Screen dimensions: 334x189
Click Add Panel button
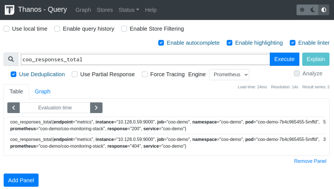21,180
